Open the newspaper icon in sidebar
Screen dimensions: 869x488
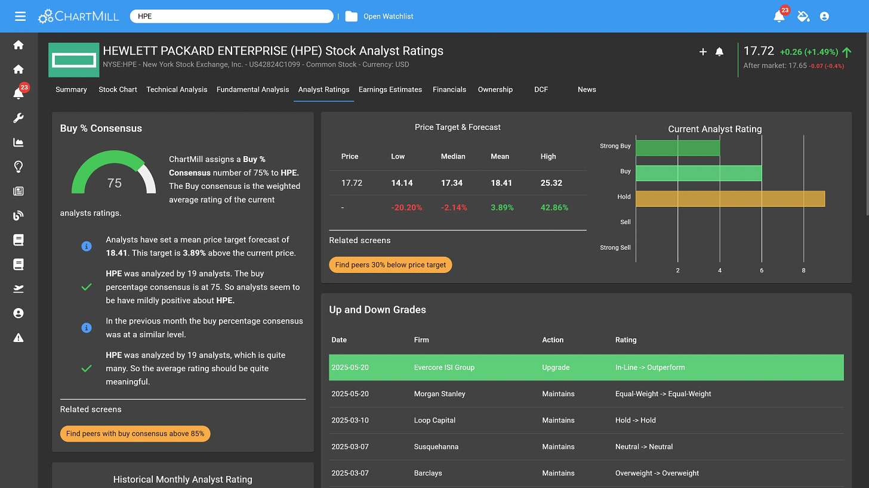click(19, 191)
